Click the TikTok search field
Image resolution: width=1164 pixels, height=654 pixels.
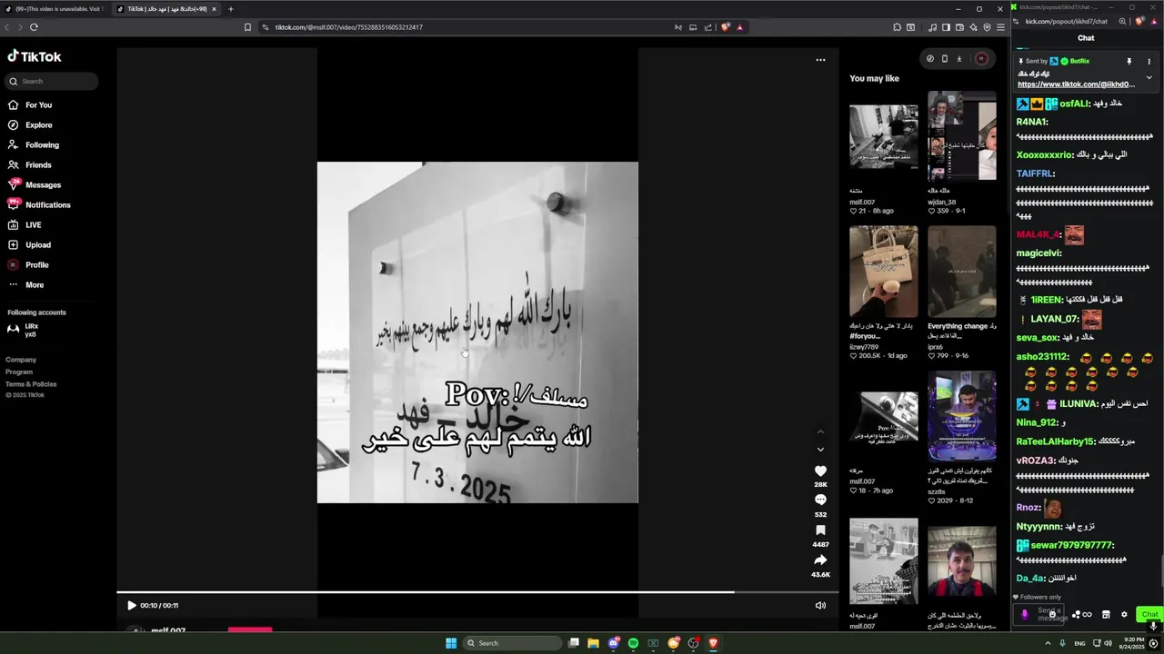click(53, 82)
